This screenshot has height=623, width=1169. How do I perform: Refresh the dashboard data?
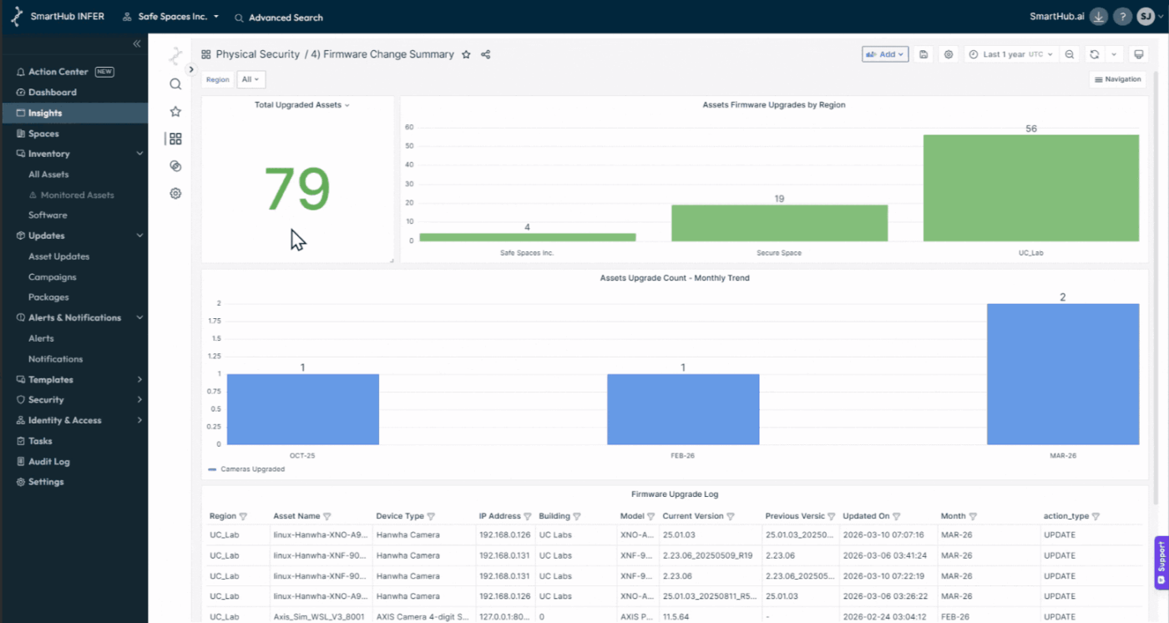coord(1094,53)
